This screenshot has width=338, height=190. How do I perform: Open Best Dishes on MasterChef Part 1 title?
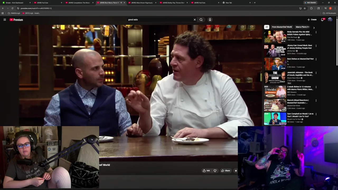[300, 60]
